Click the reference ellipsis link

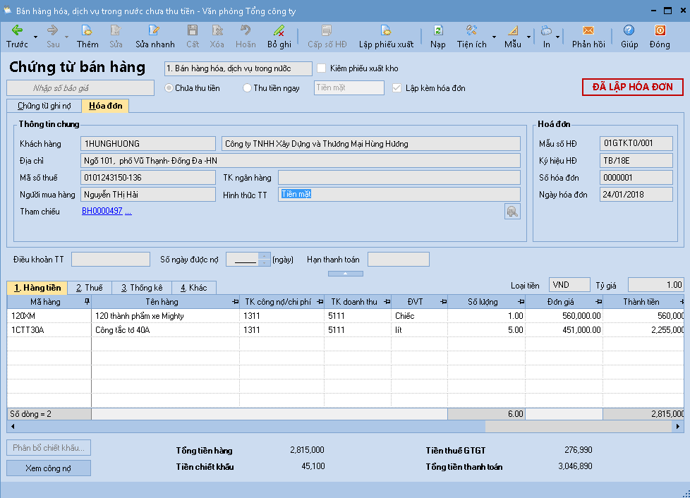(x=128, y=212)
